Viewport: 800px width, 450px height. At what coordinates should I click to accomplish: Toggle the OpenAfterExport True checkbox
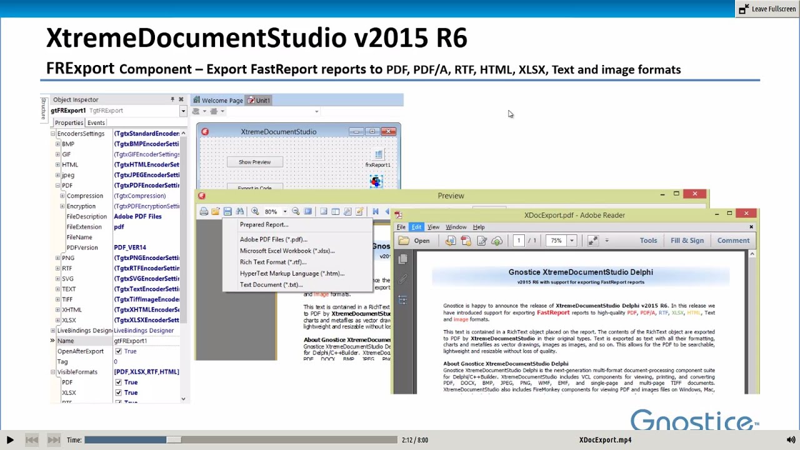118,351
